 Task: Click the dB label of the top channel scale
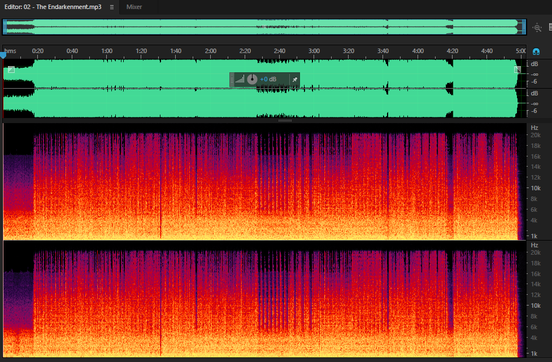click(x=534, y=64)
